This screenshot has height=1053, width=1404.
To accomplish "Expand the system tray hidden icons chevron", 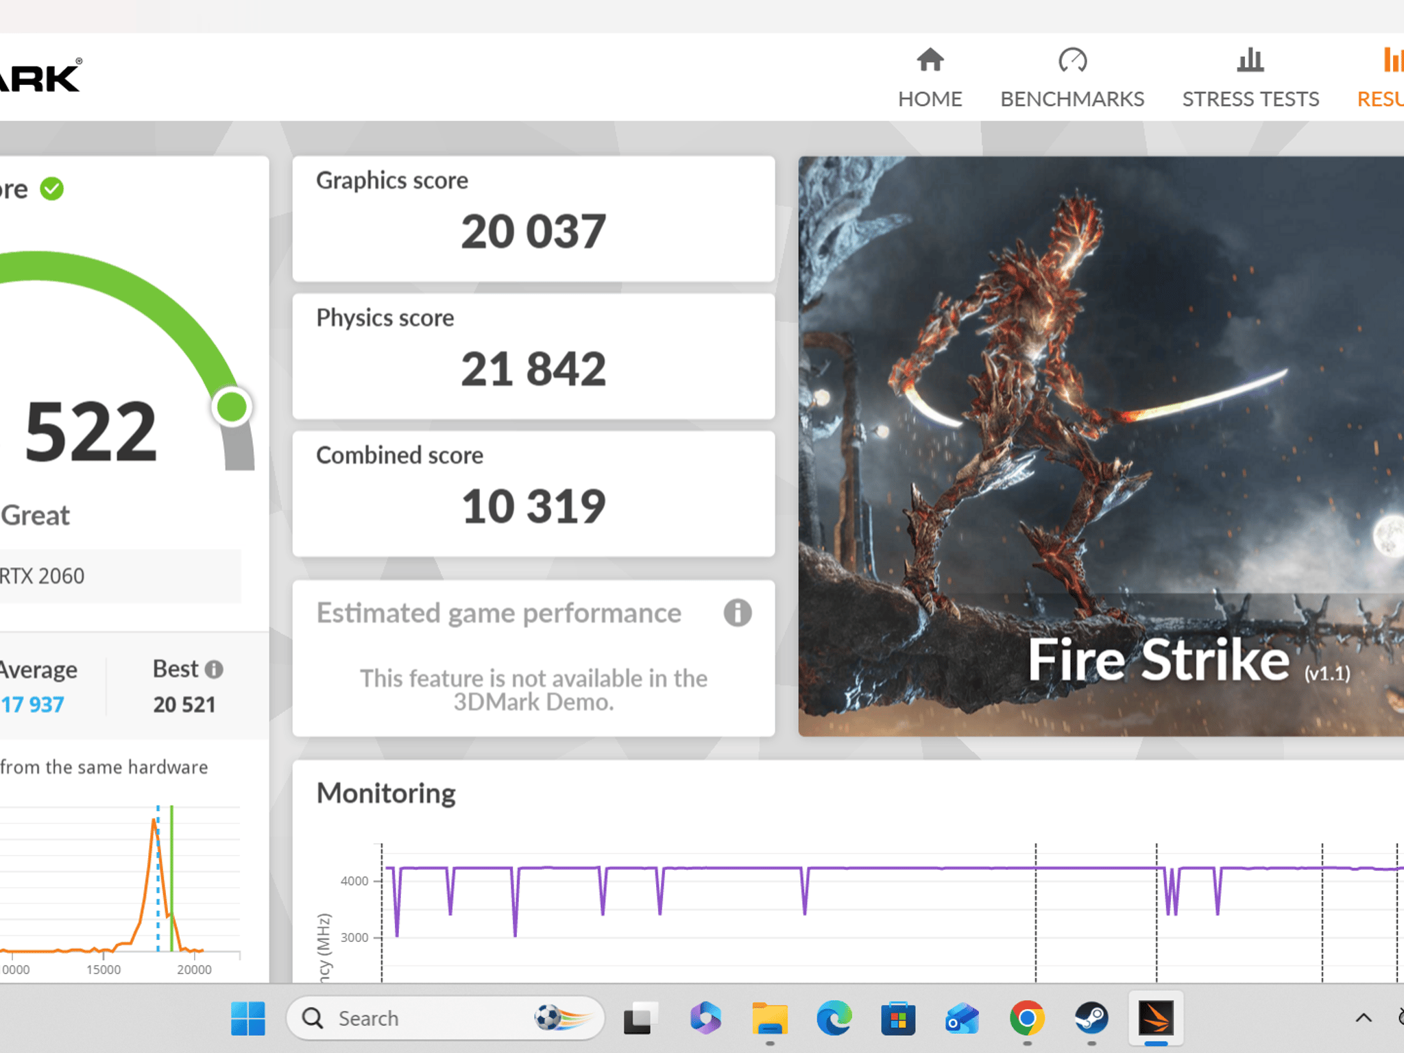I will pos(1364,1018).
